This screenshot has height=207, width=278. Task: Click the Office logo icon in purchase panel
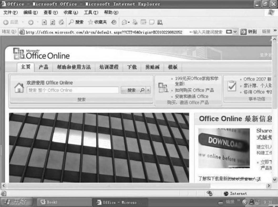coord(163,88)
